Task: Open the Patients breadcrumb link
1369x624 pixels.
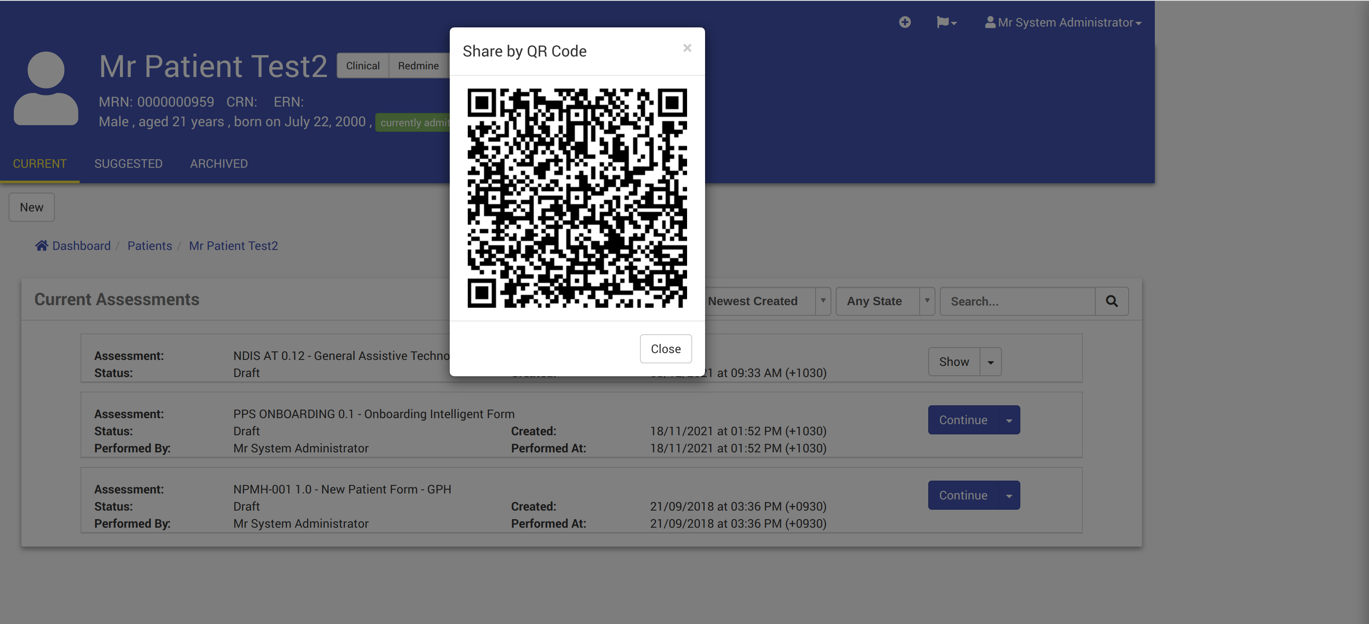Action: coord(149,245)
